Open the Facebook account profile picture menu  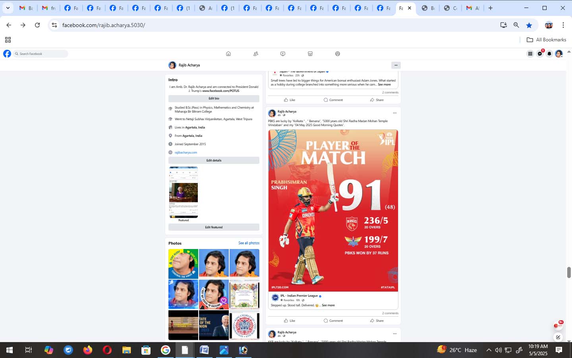[559, 54]
